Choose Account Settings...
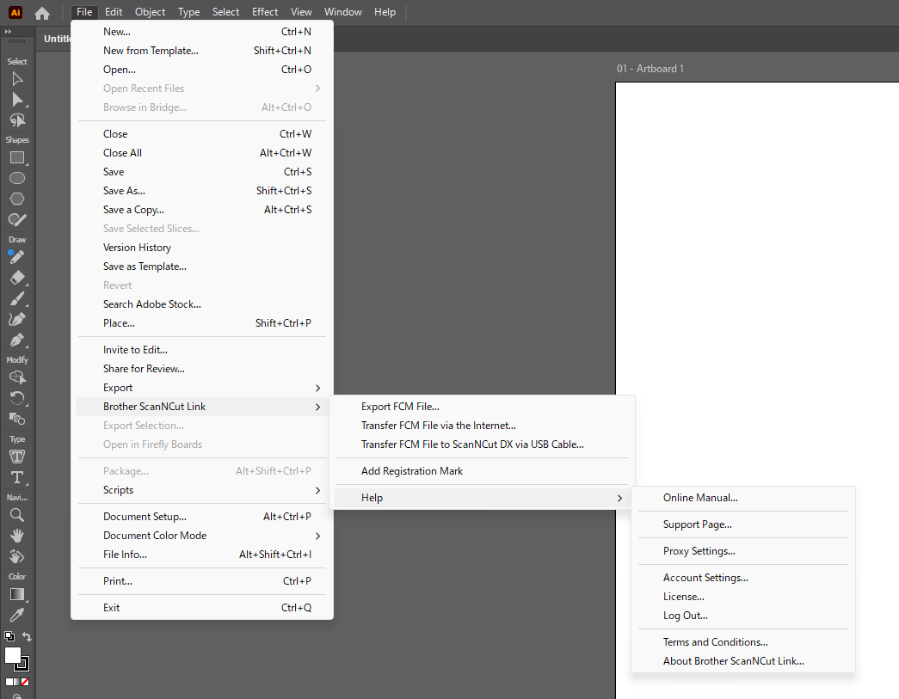Image resolution: width=899 pixels, height=699 pixels. tap(743, 578)
